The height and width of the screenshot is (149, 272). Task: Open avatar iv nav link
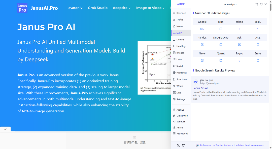[x=75, y=8]
